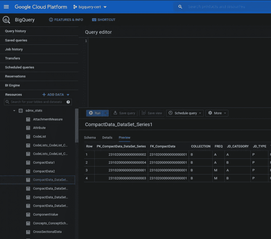
Task: Click the table icon beside ComponentValue
Action: 28,215
